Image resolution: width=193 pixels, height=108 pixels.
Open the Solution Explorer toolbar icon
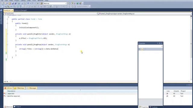69,3
